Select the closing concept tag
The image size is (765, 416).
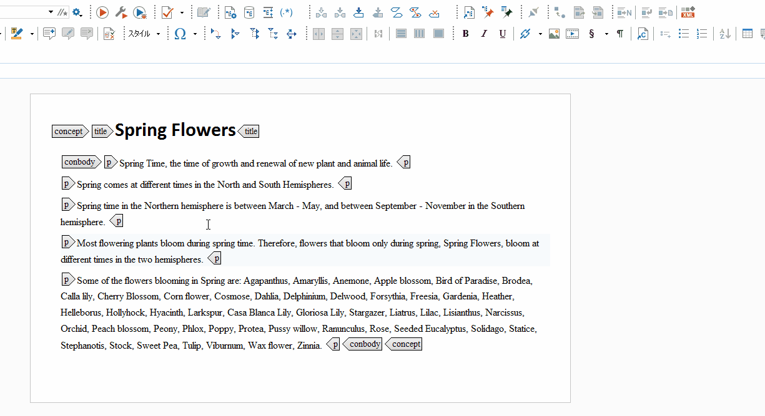coord(403,344)
